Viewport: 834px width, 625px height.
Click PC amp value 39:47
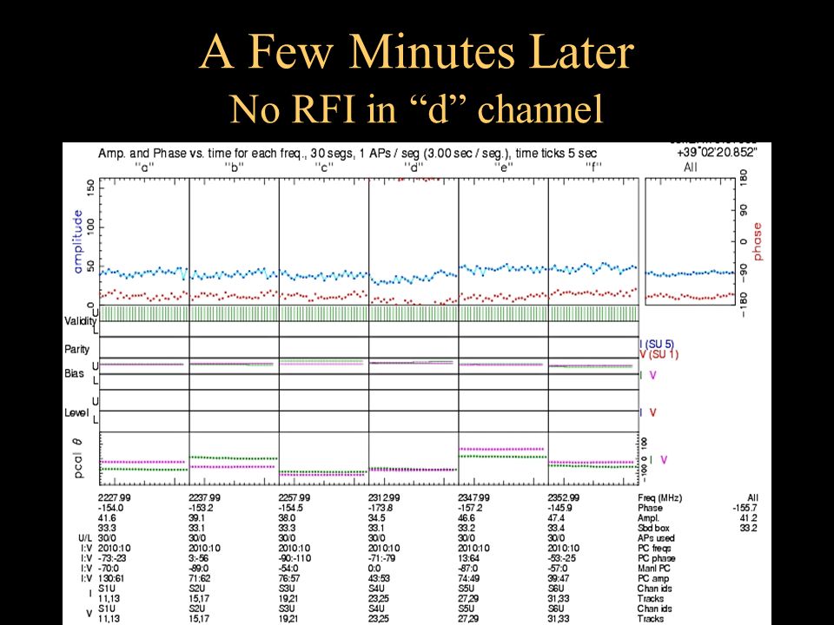click(x=559, y=579)
